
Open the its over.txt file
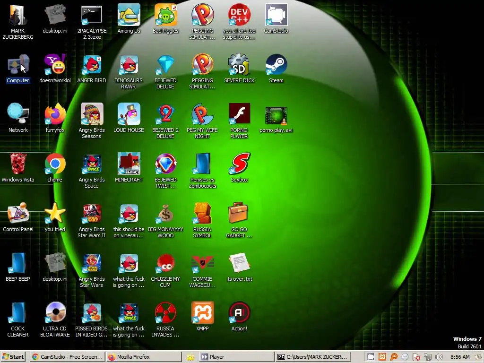point(239,267)
